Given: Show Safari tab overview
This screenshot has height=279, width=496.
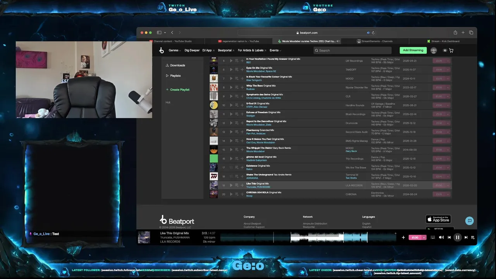Looking at the screenshot, I should (x=471, y=33).
